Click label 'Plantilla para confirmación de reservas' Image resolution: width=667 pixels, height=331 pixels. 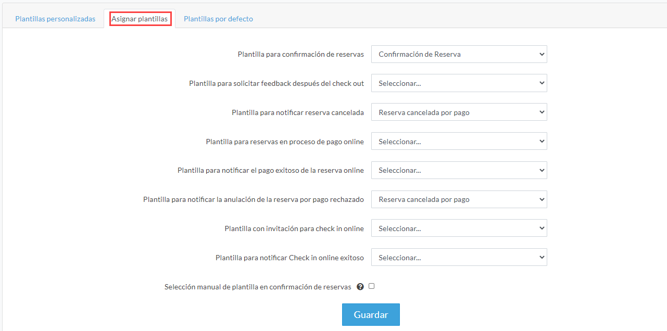click(301, 54)
